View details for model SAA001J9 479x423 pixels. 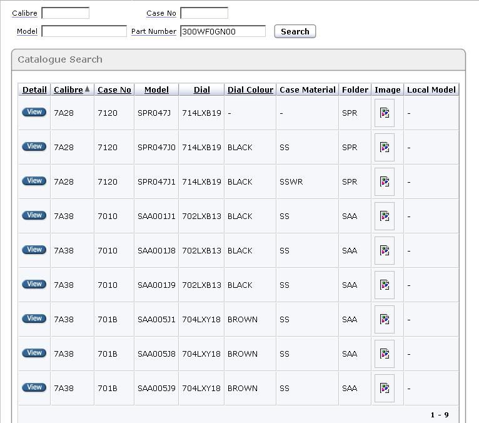coord(34,285)
